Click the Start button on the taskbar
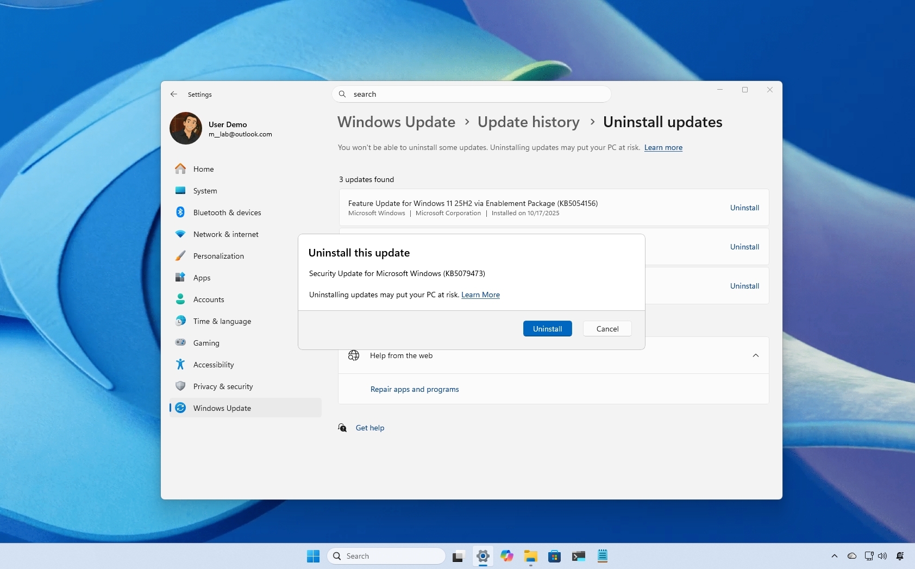915x569 pixels. pos(314,556)
